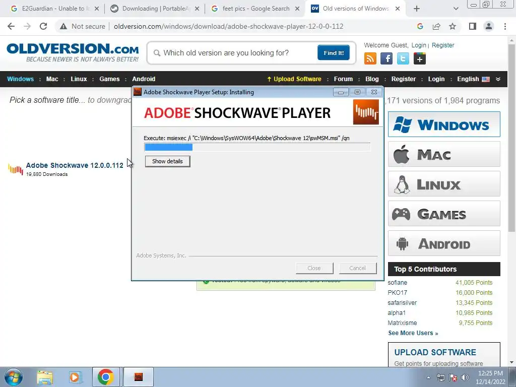Click the Register link near Welcome Guest
The image size is (516, 387).
442,45
